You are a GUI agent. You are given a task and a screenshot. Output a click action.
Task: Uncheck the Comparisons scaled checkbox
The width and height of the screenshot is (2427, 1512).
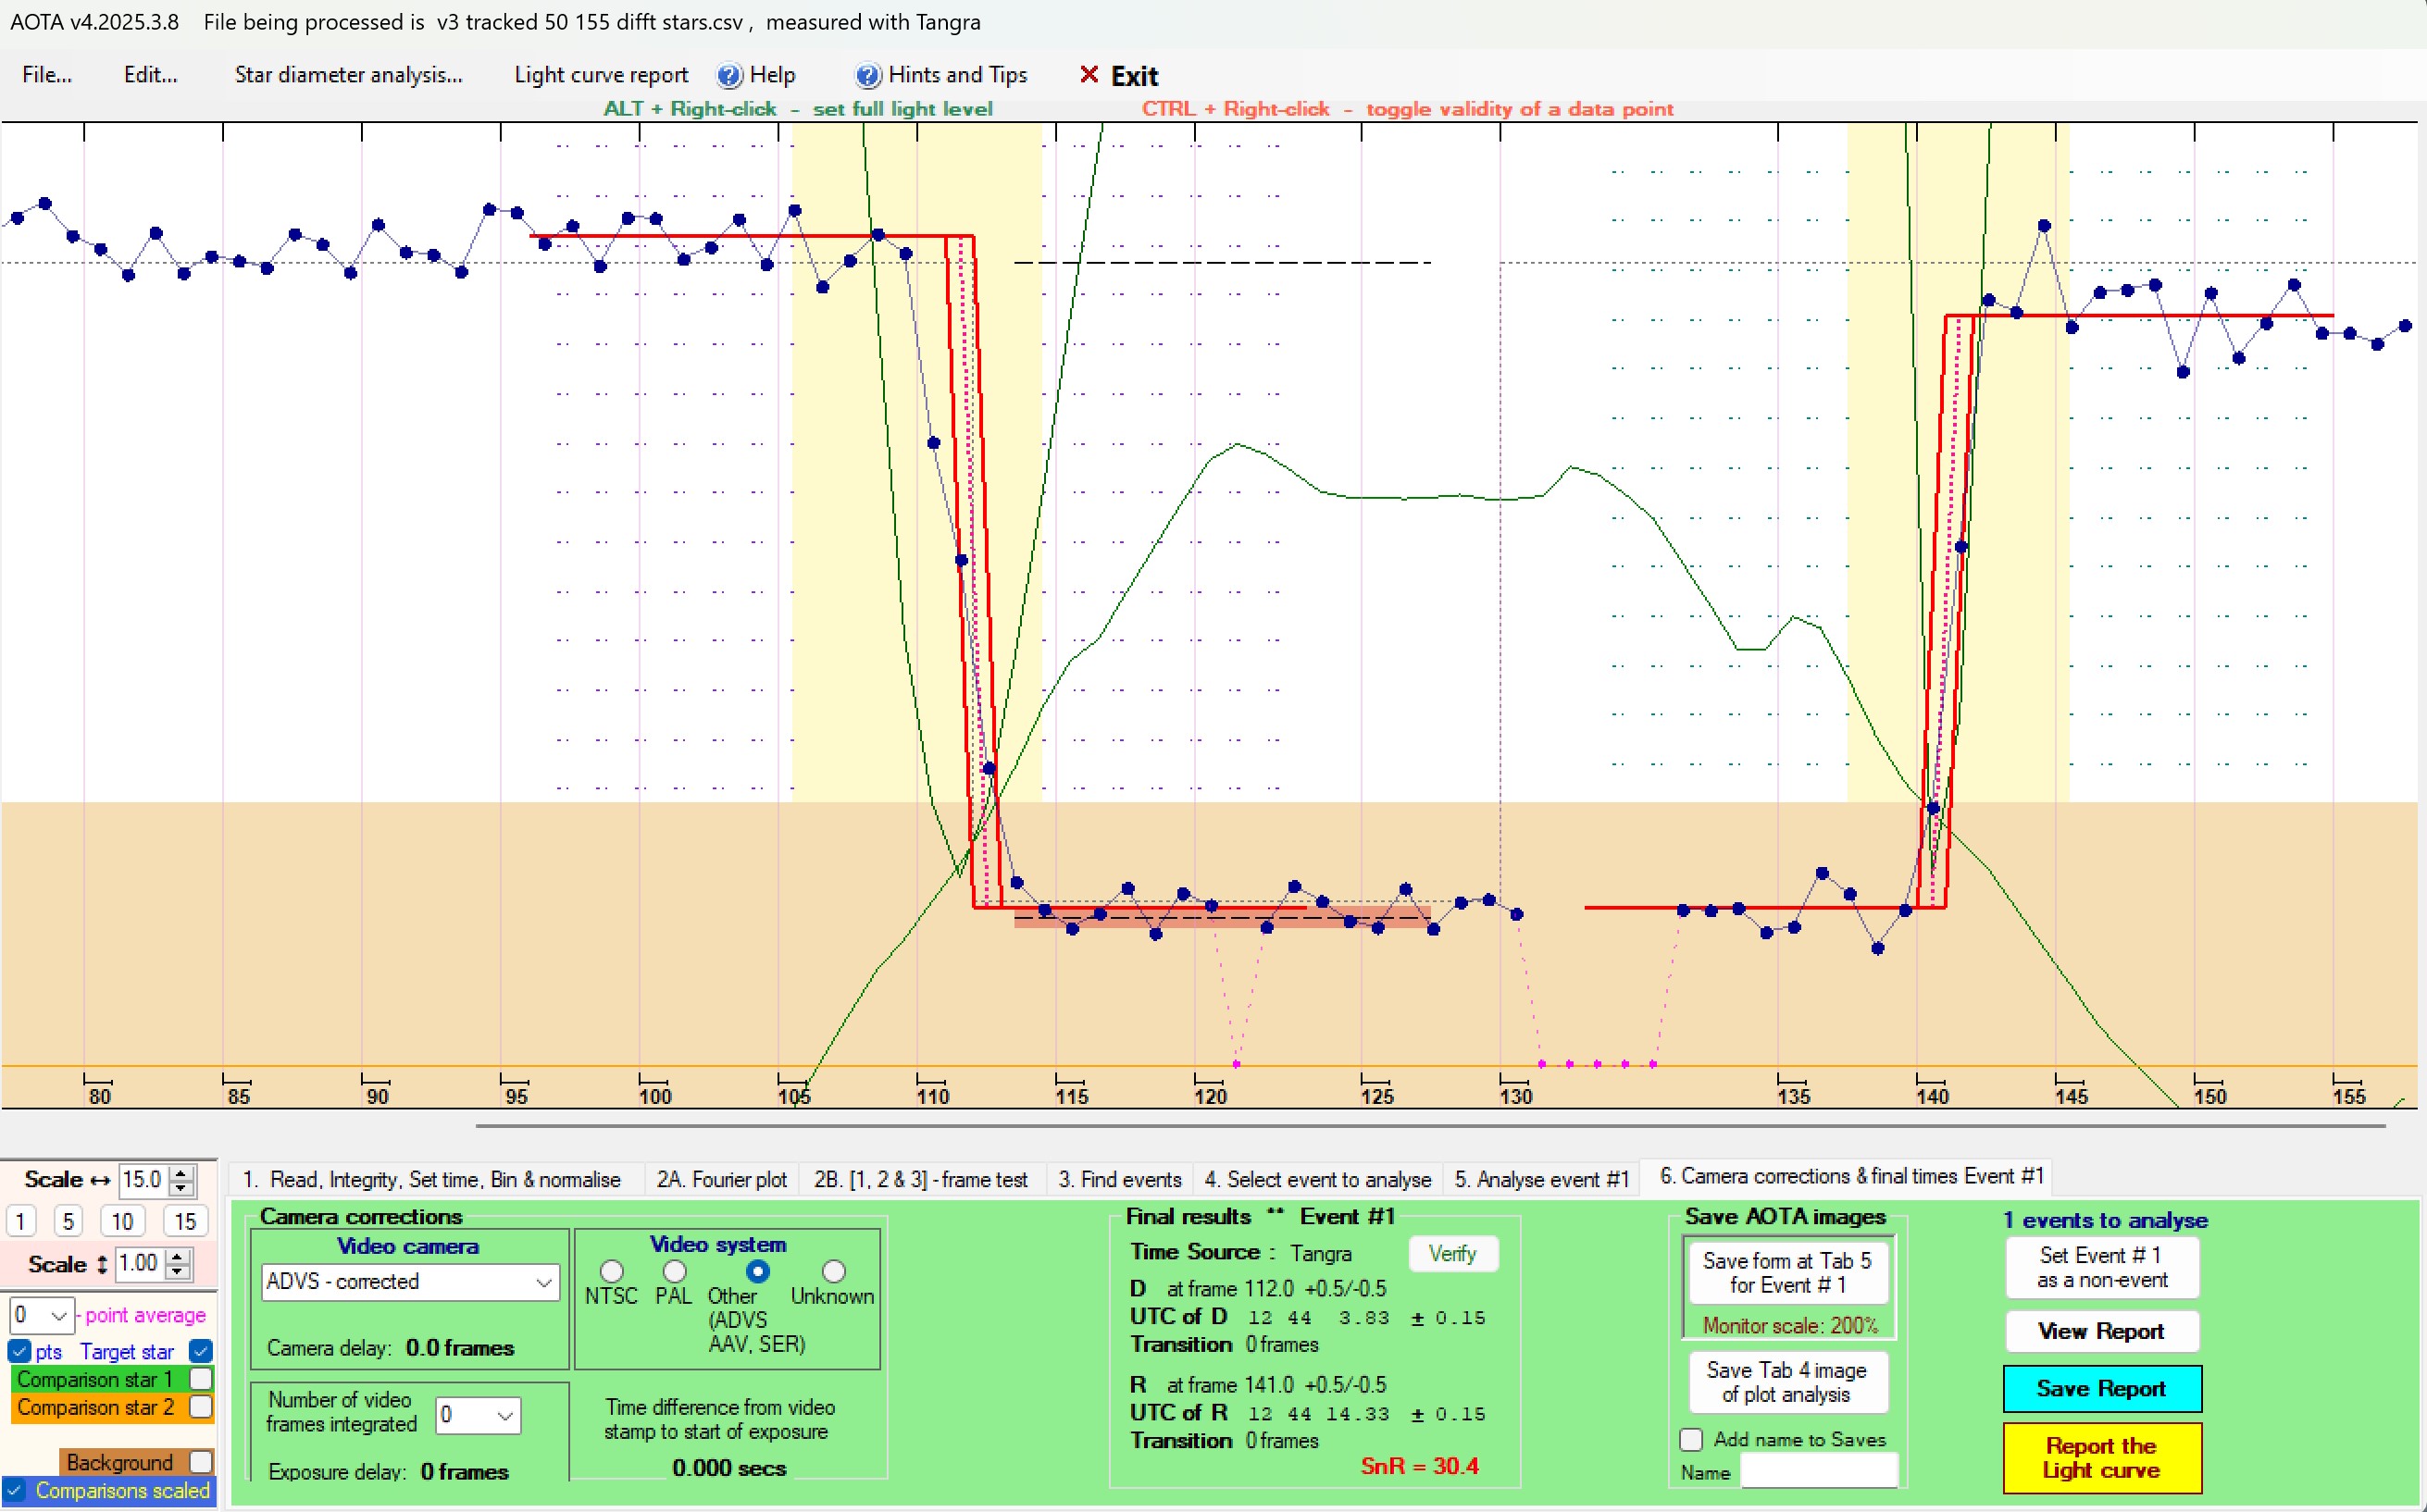(x=15, y=1490)
